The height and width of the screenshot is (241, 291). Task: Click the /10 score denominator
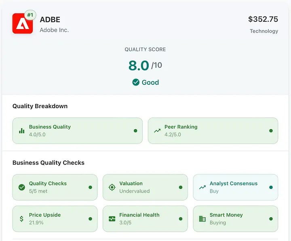(157, 65)
